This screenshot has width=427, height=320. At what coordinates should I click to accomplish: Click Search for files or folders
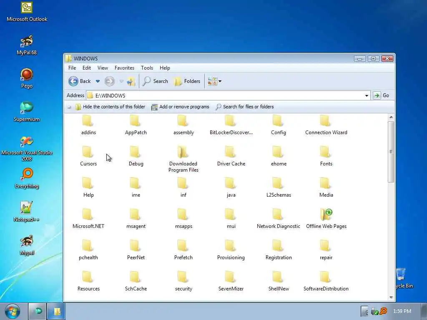(x=244, y=107)
